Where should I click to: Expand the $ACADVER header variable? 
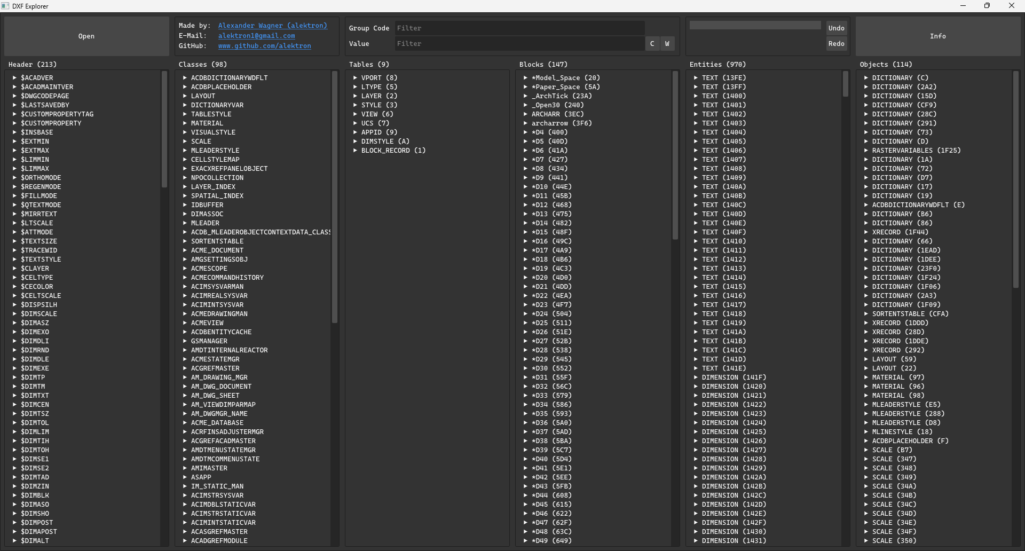pos(14,78)
